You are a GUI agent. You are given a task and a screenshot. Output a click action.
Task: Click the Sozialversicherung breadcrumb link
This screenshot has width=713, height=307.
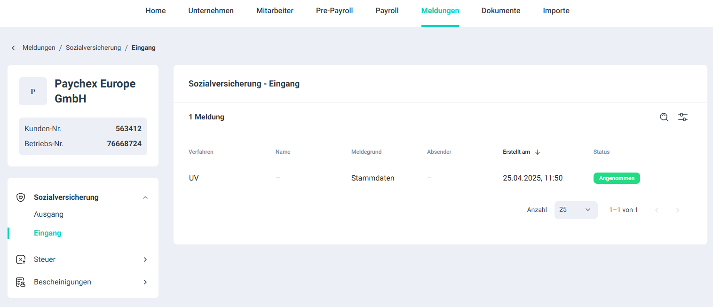point(93,48)
